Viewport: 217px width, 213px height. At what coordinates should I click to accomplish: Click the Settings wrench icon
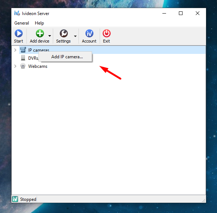[64, 33]
